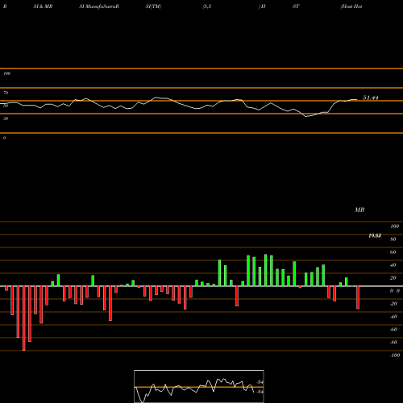Click the SI & MR header text

tap(43, 6)
